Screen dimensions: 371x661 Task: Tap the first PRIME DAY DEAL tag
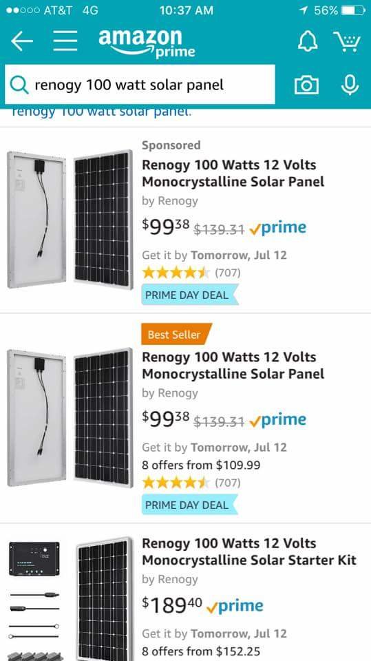[190, 295]
